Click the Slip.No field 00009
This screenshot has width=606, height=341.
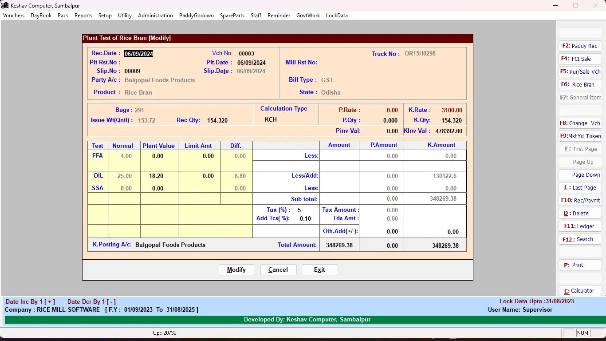133,71
